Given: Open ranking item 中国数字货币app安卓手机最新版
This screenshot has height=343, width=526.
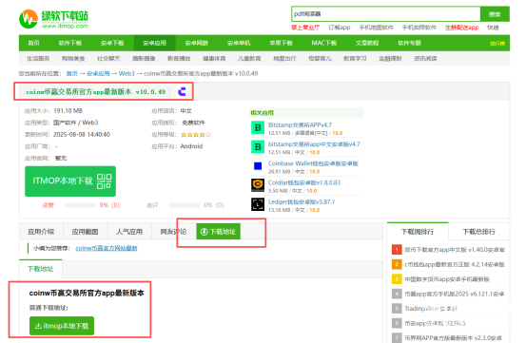Looking at the screenshot, I should (447, 279).
